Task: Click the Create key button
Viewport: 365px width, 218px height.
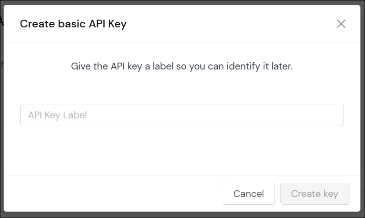Action: click(315, 194)
